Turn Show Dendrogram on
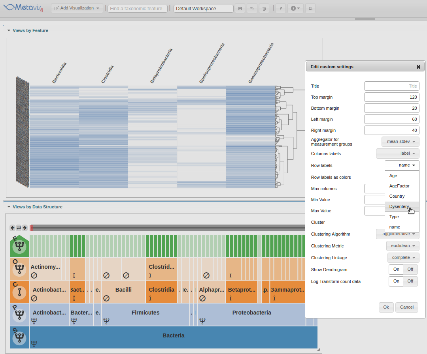The width and height of the screenshot is (427, 354). [396, 270]
